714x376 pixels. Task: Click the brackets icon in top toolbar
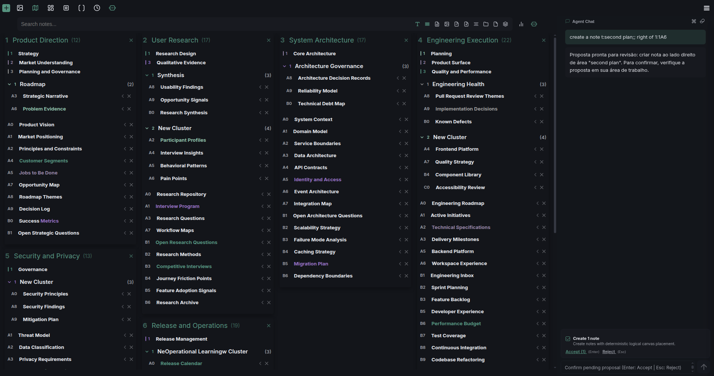coord(82,8)
